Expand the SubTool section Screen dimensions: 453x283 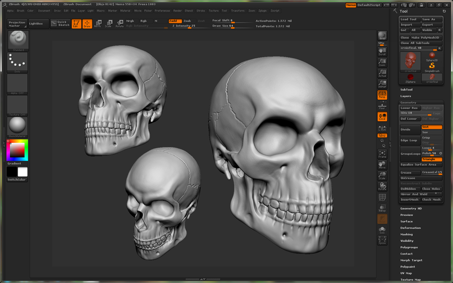(407, 90)
